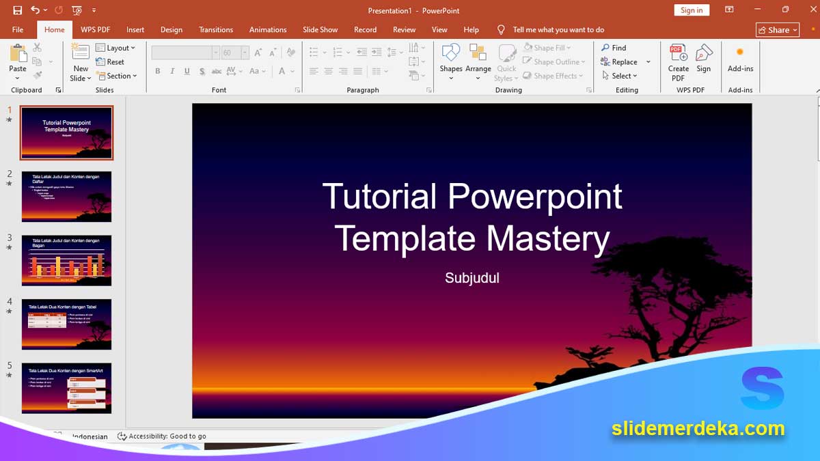The image size is (820, 461).
Task: Click the Save icon in Quick Access toolbar
Action: (18, 10)
